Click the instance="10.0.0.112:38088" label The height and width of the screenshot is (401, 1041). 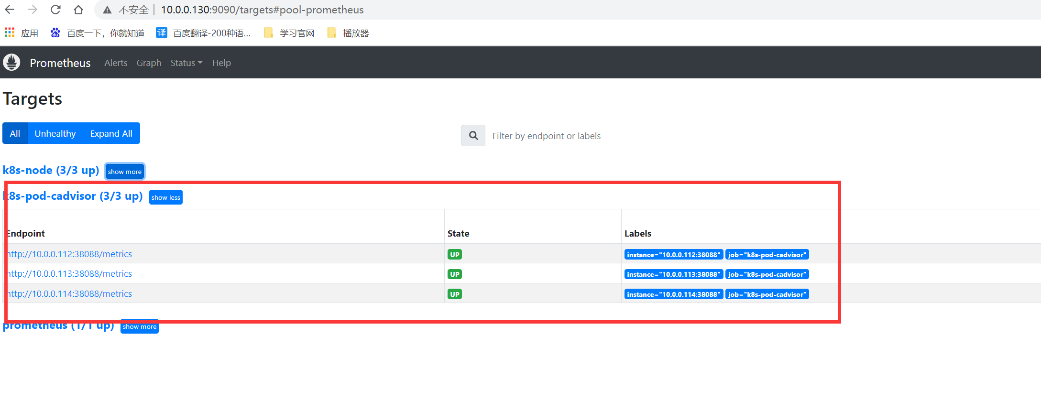673,255
